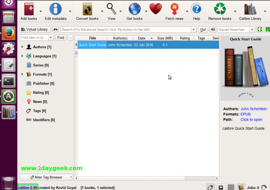This screenshot has height=190, width=270.
Task: Open the text editor launcher icon
Action: tap(8, 65)
